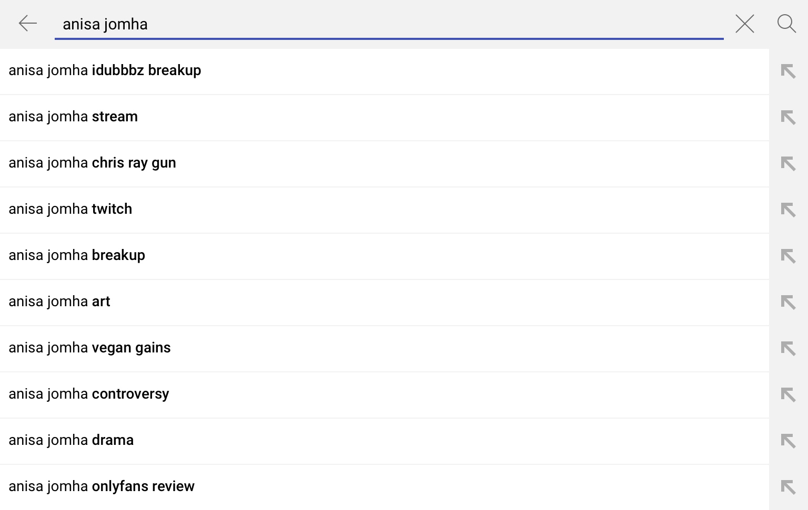Viewport: 808px width, 510px height.
Task: Insert 'stream' suggestion via arrow icon
Action: 788,117
